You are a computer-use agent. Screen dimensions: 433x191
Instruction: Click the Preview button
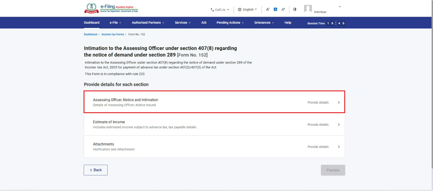[333, 170]
